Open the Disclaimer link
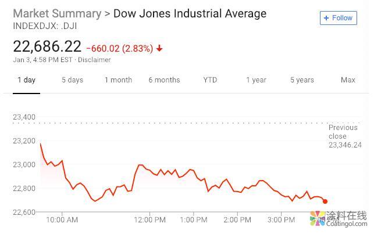Image resolution: width=374 pixels, height=234 pixels. click(94, 60)
